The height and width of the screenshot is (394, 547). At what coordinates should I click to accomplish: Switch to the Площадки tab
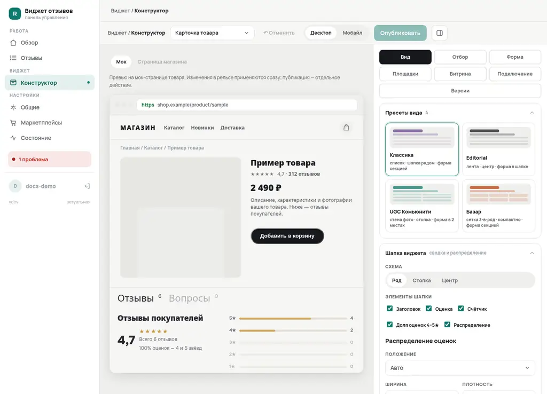(x=405, y=74)
